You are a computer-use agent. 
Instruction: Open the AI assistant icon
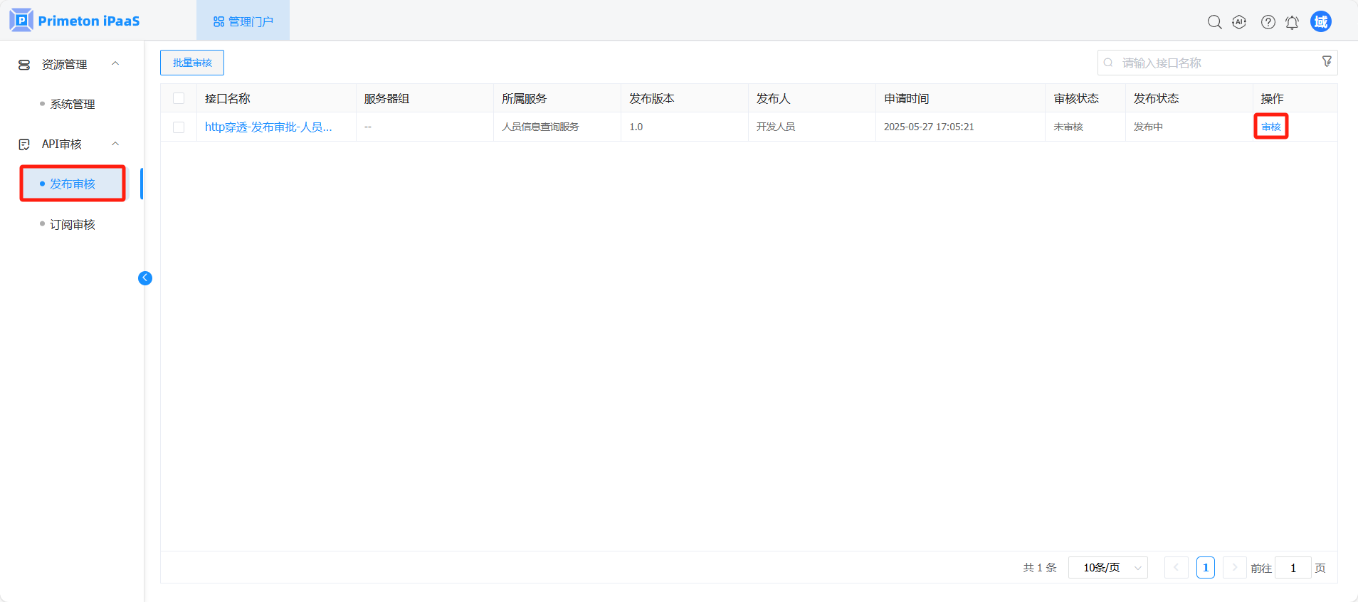pyautogui.click(x=1239, y=22)
